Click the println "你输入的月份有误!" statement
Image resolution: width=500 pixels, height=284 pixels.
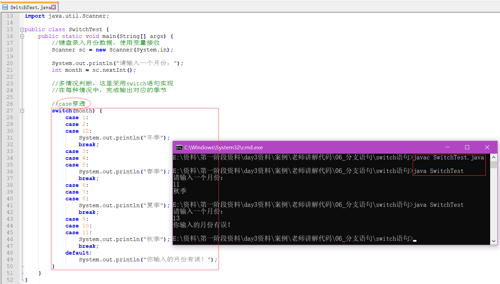coord(148,260)
